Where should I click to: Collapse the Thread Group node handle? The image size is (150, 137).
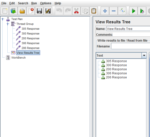[8, 24]
